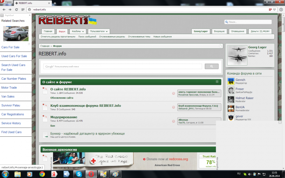
Task: Open the Georg Luger account menu
Action: pyautogui.click(x=201, y=31)
